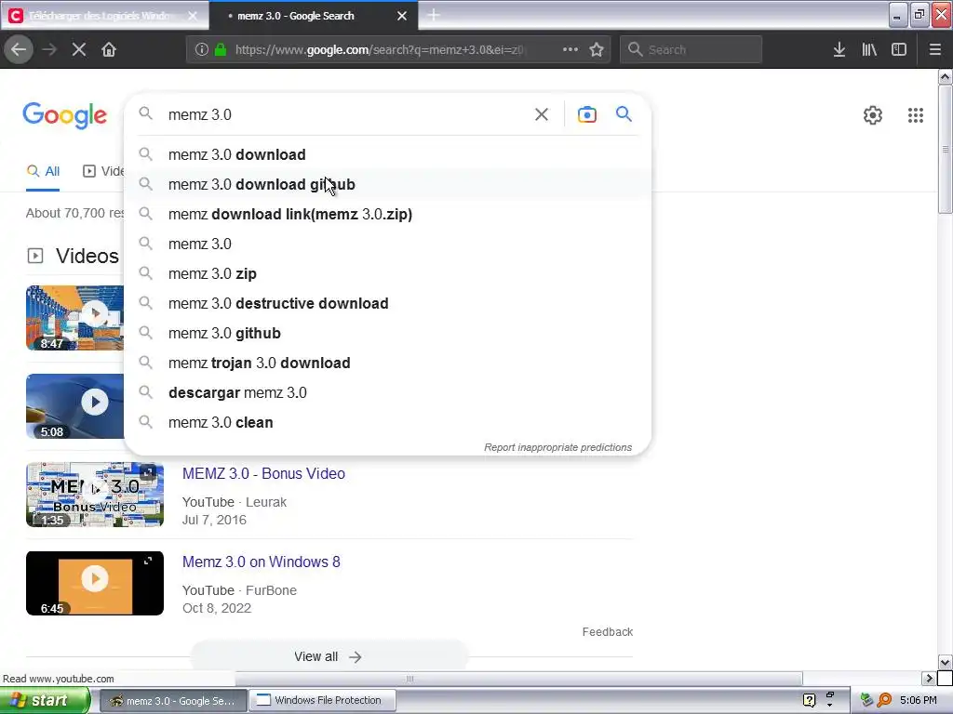Play the 5:08 video thumbnail
Viewport: 953px width, 714px height.
tap(74, 406)
